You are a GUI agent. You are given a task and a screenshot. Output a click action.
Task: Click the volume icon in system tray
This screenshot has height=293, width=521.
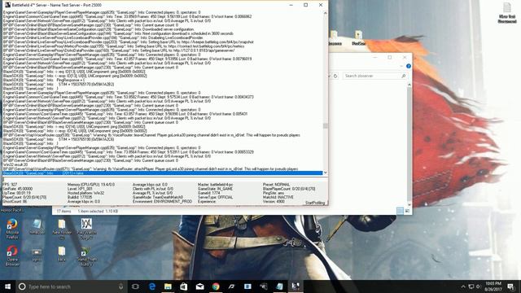click(479, 286)
